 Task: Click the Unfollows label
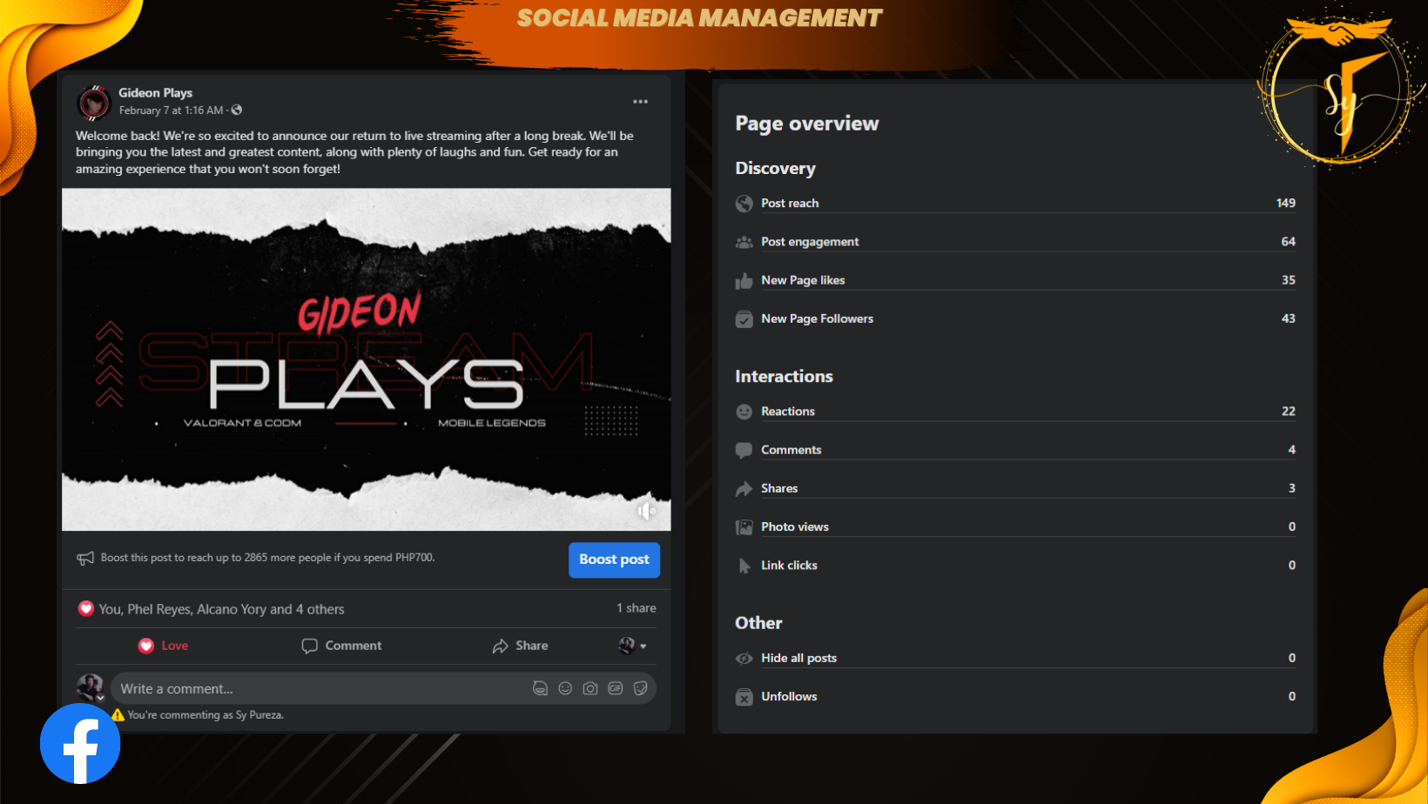(789, 696)
